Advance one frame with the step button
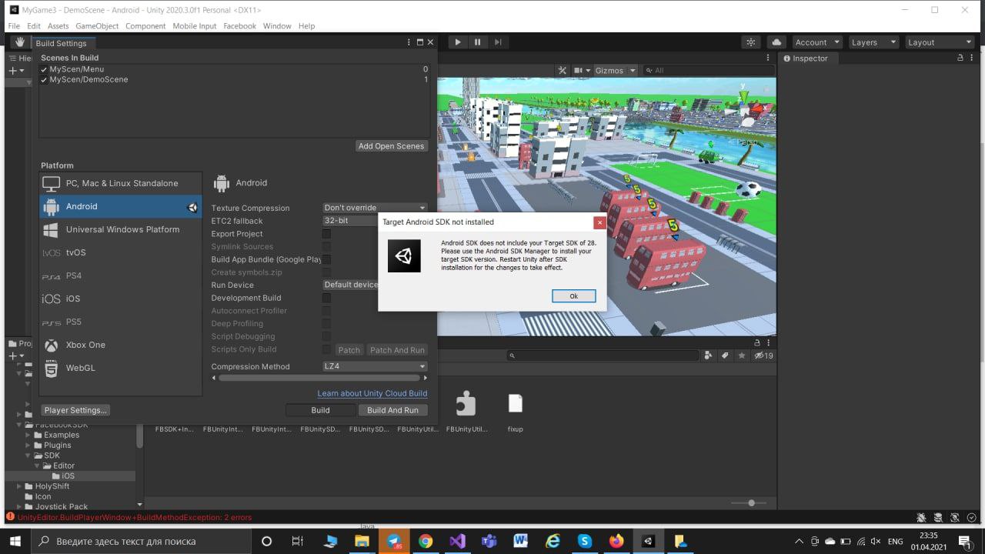 [x=498, y=42]
